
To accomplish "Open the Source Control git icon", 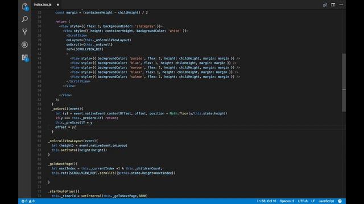I will tap(24, 32).
